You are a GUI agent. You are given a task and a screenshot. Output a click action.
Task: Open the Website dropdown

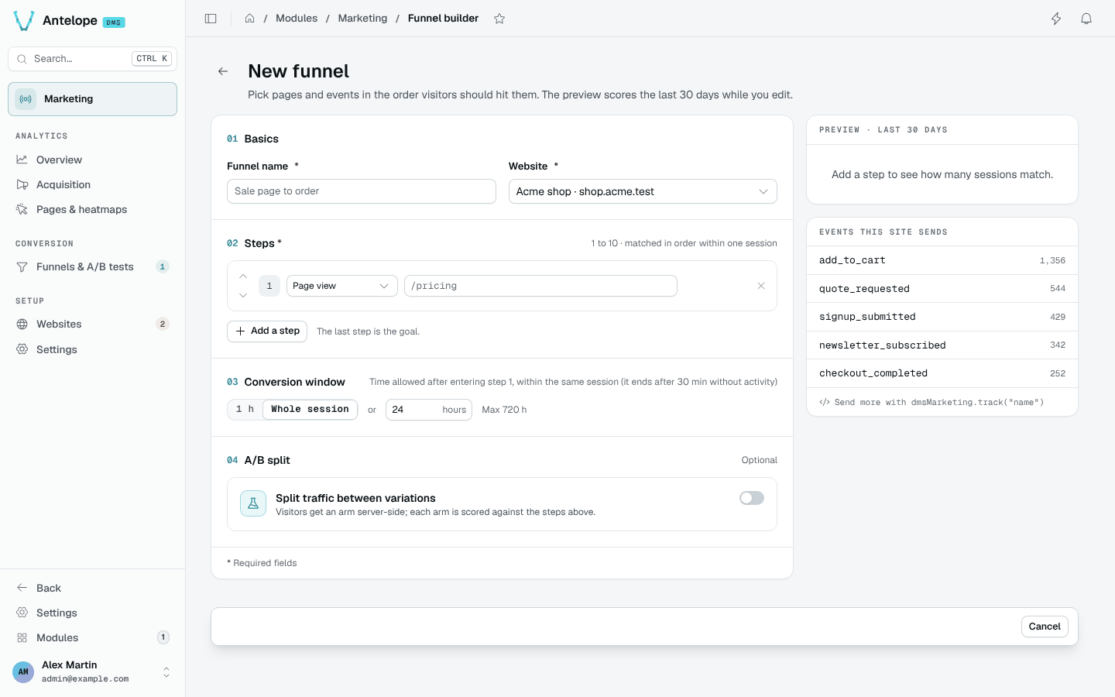643,191
